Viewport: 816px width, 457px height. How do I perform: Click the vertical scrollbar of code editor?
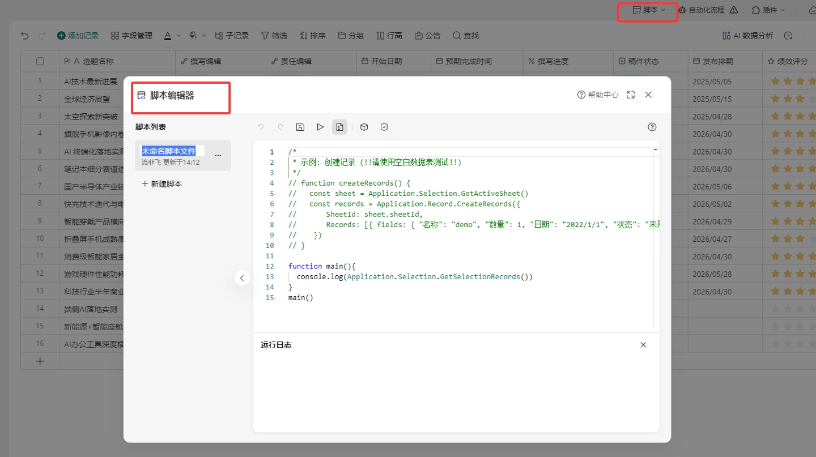[656, 238]
